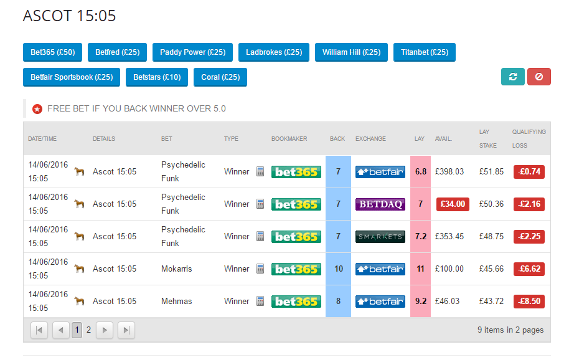Select the Ladbrokes (£25) button

pos(274,52)
